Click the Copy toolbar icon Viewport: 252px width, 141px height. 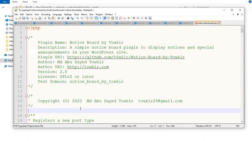[x=49, y=18]
